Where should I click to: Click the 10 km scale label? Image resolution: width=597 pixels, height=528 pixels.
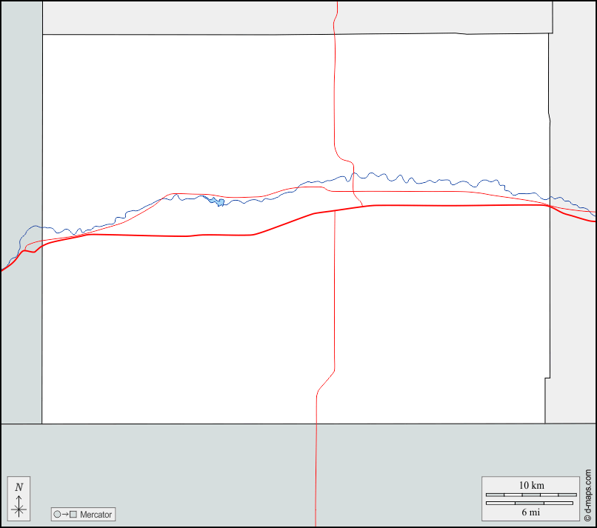pyautogui.click(x=531, y=485)
